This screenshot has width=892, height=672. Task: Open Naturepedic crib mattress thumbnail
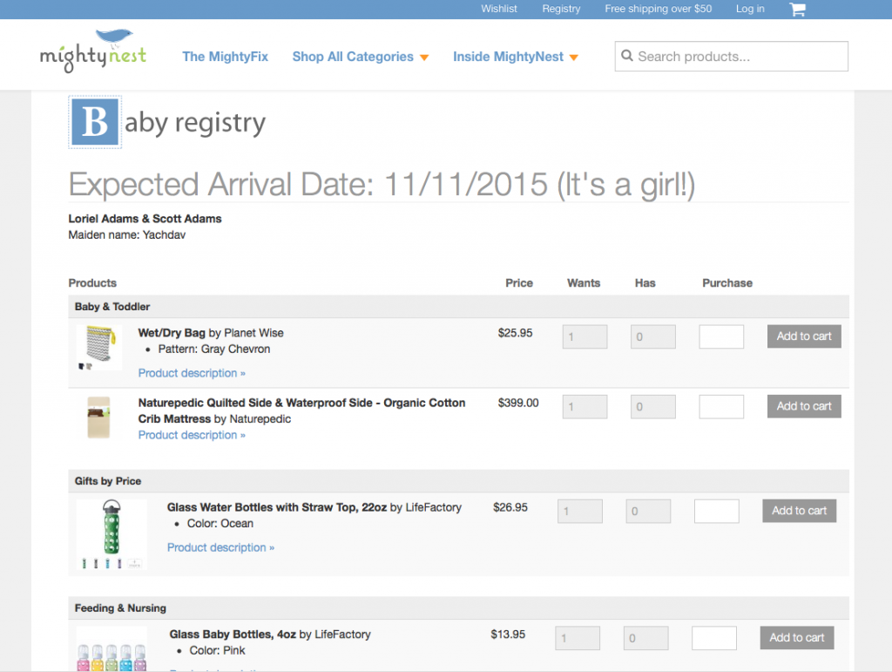click(x=98, y=417)
